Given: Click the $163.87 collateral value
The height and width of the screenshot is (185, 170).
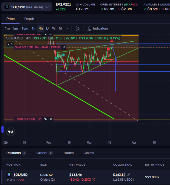Looking at the screenshot, I should (119, 175).
